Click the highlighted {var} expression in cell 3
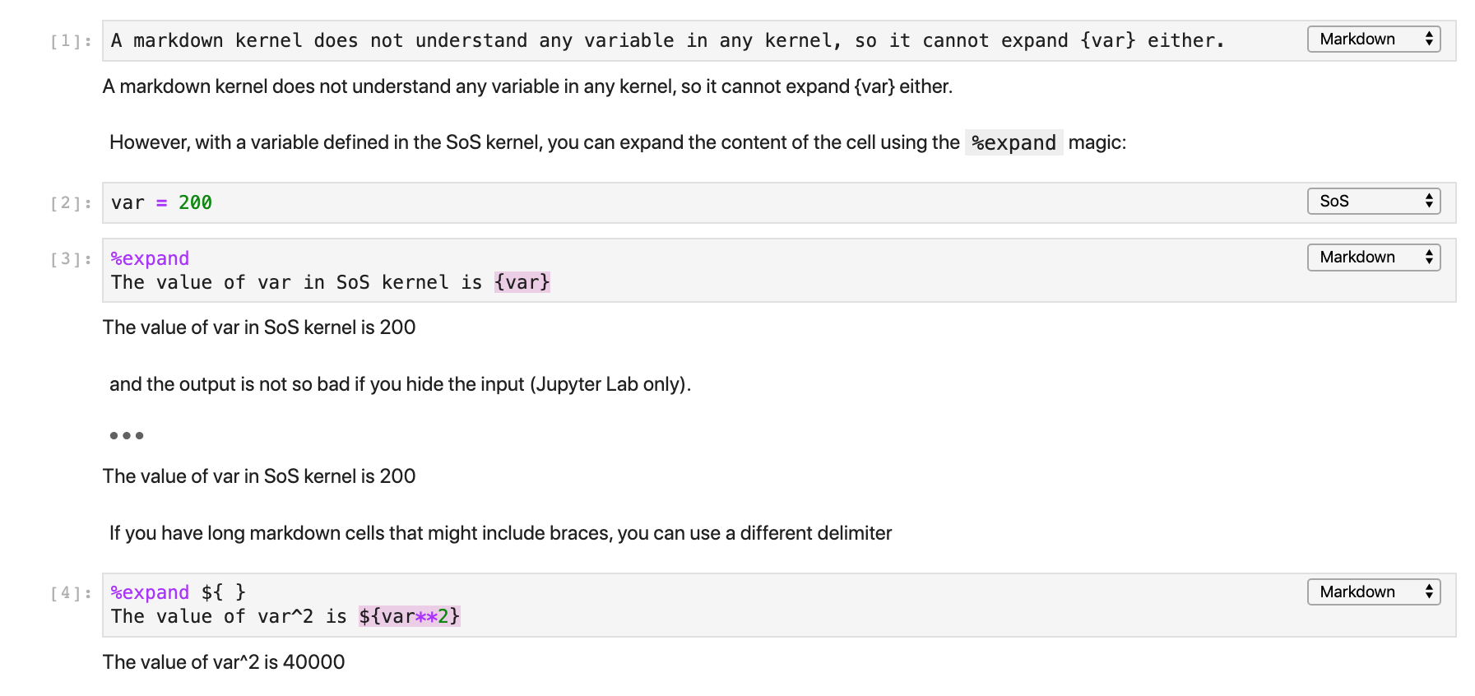The height and width of the screenshot is (696, 1475). tap(522, 283)
